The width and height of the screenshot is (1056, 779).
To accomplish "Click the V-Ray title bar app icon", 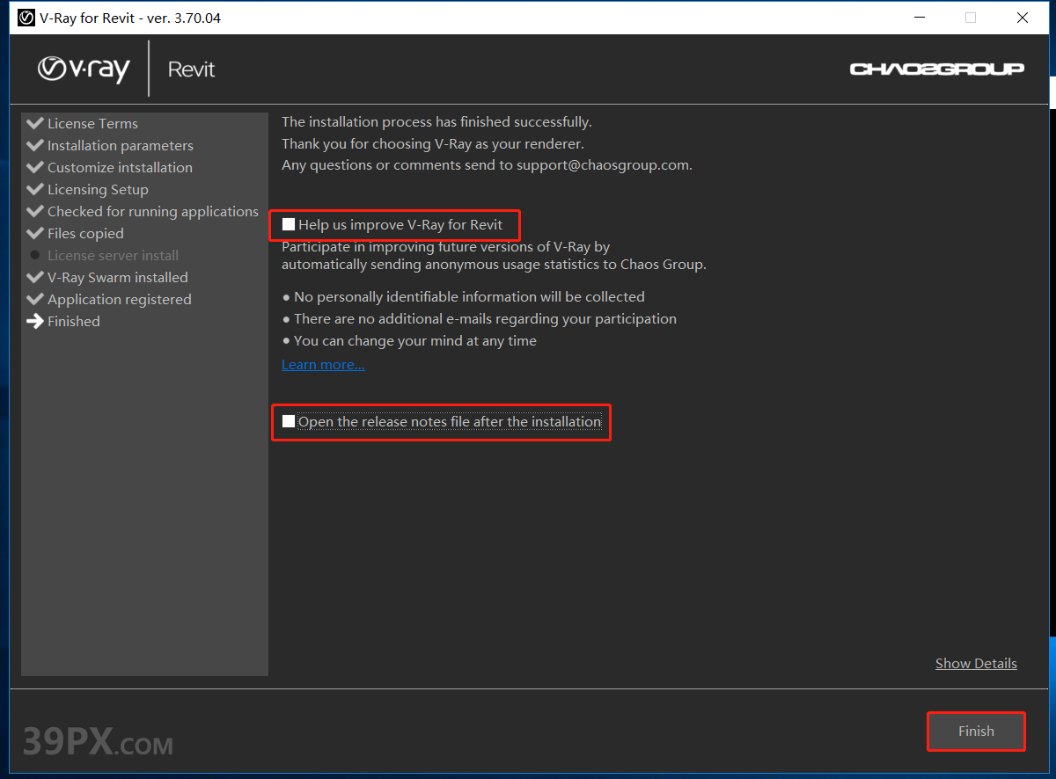I will [26, 18].
